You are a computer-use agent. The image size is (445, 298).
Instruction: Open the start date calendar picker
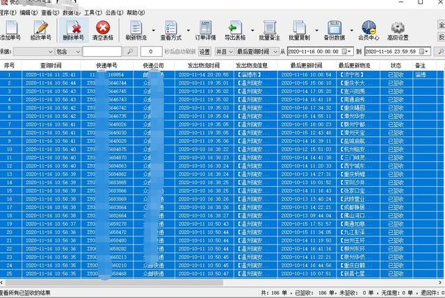point(346,51)
